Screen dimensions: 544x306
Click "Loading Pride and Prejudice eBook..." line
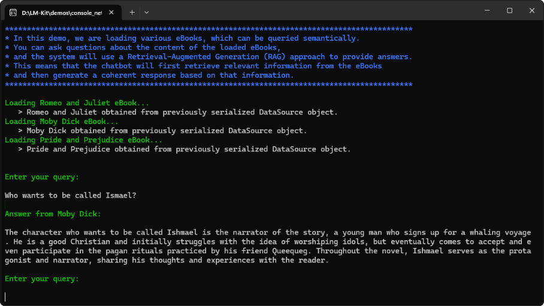[83, 140]
